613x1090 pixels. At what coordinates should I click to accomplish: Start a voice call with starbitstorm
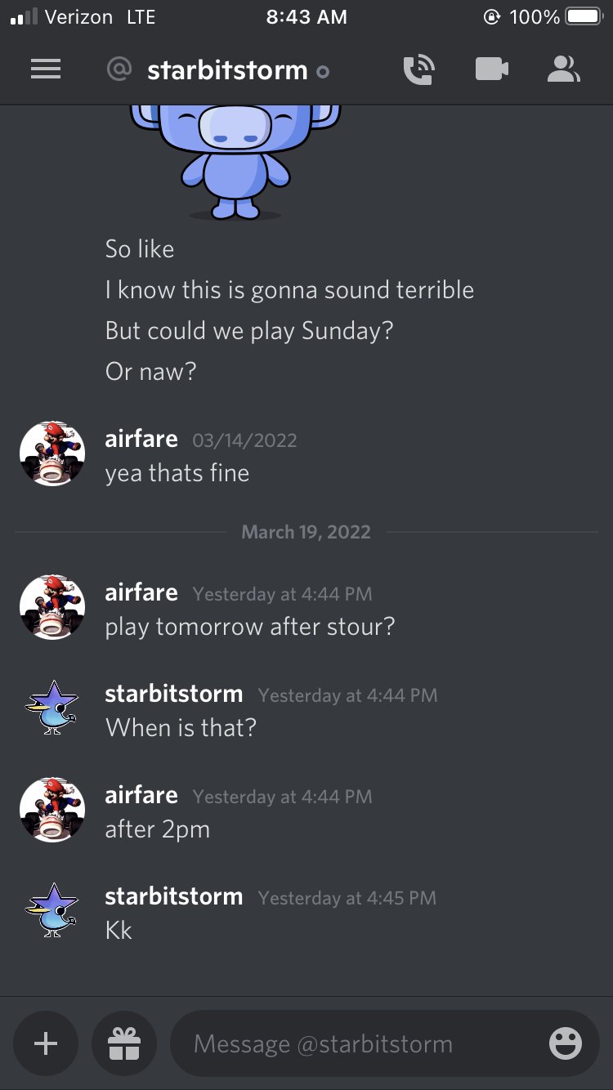point(419,70)
